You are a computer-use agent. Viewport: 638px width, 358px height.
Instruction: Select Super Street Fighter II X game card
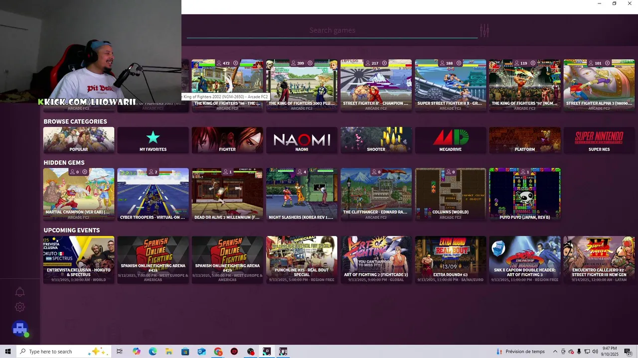click(450, 85)
